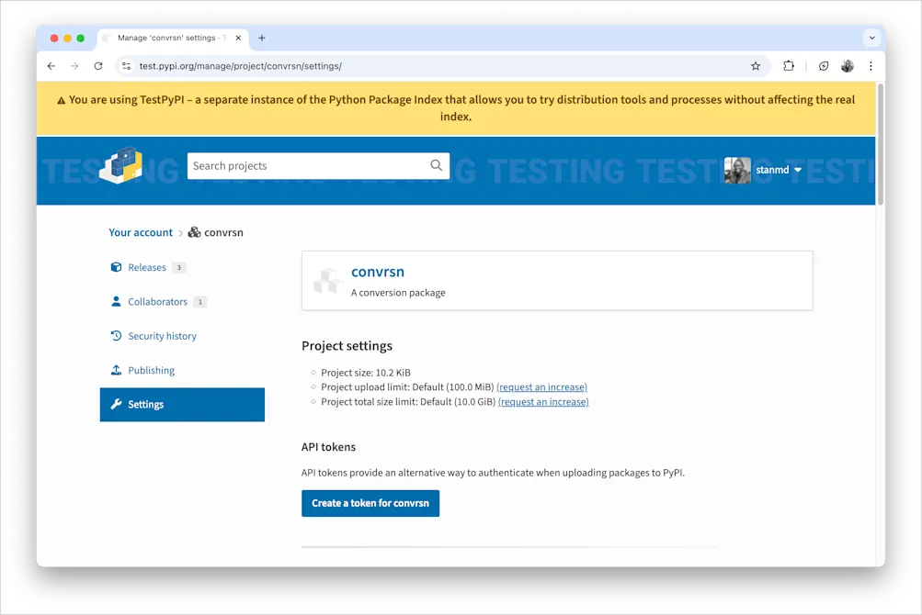Click the convrsn project placeholder image
Image resolution: width=922 pixels, height=615 pixels.
tap(328, 281)
